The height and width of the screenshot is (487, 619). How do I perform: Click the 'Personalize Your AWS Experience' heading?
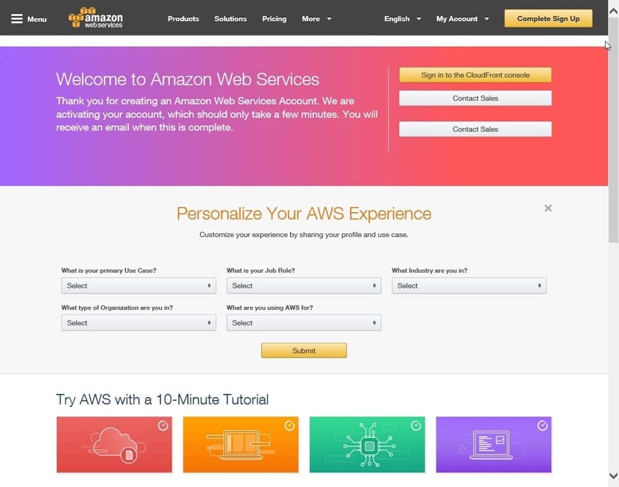pyautogui.click(x=304, y=214)
